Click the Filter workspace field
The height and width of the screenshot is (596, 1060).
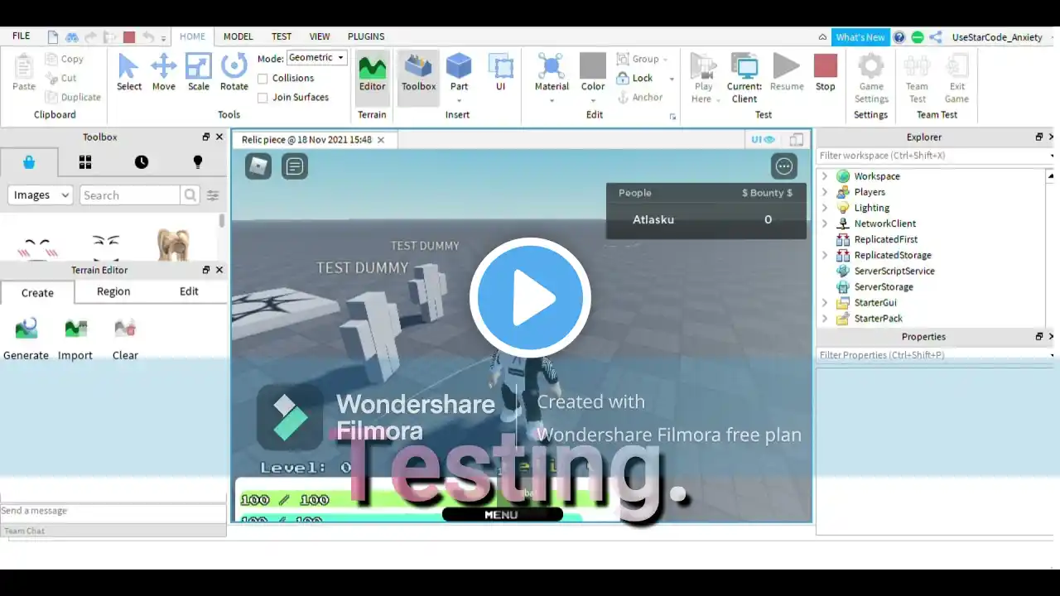pos(932,156)
